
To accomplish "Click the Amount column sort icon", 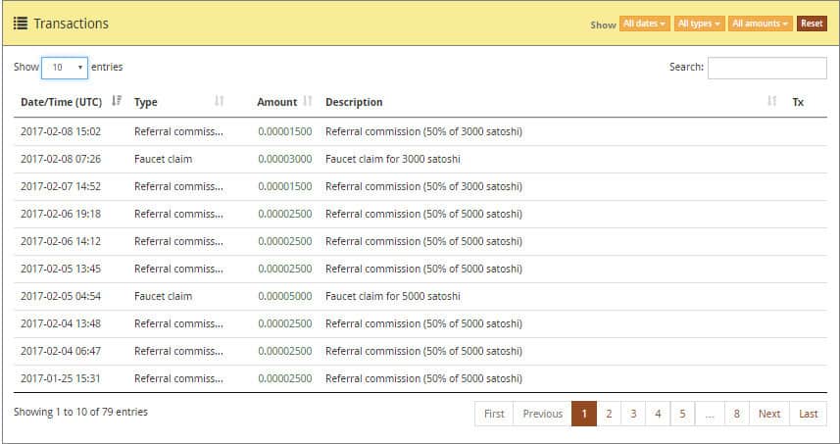I will [308, 101].
